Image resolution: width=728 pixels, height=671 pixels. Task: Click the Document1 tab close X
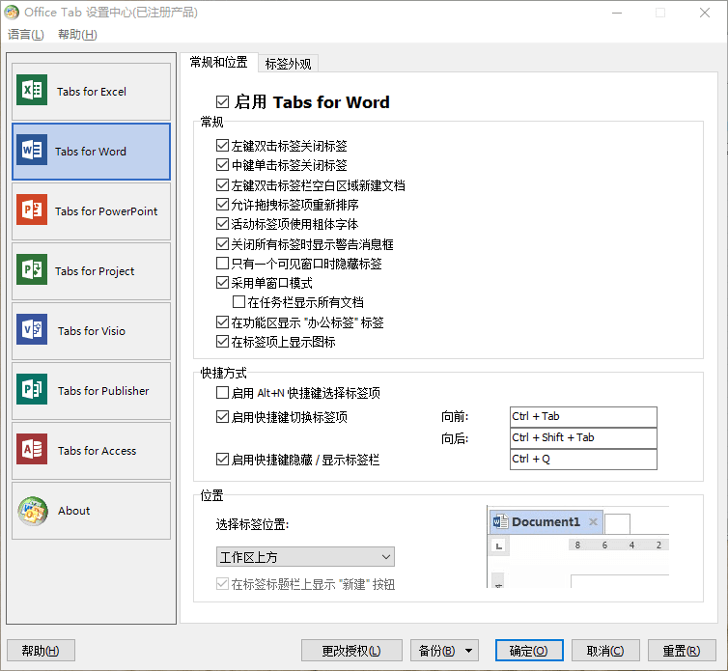pos(593,522)
